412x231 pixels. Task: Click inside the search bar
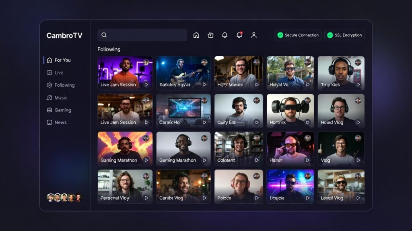coord(142,35)
